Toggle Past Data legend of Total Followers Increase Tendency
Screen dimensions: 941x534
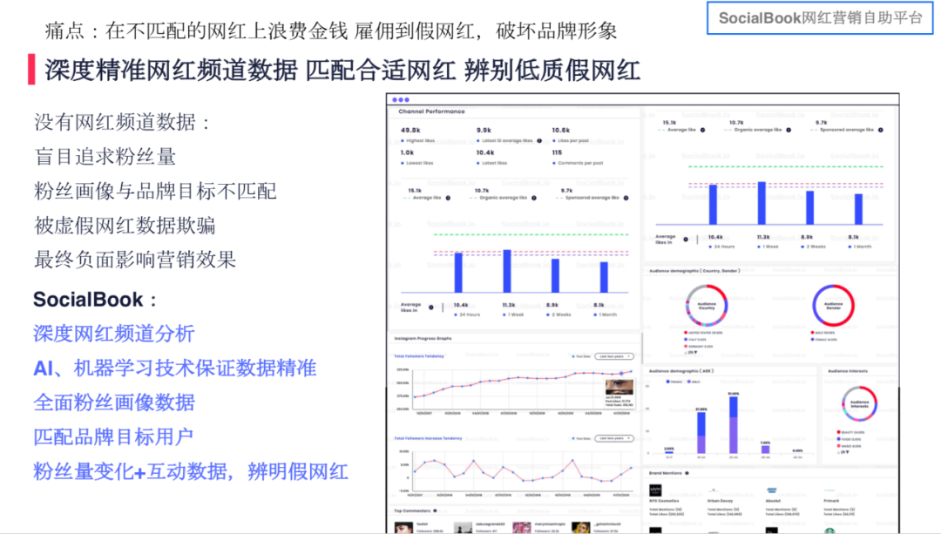coord(581,438)
